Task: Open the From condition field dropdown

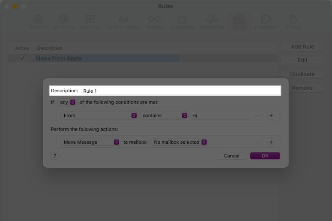Action: click(99, 115)
